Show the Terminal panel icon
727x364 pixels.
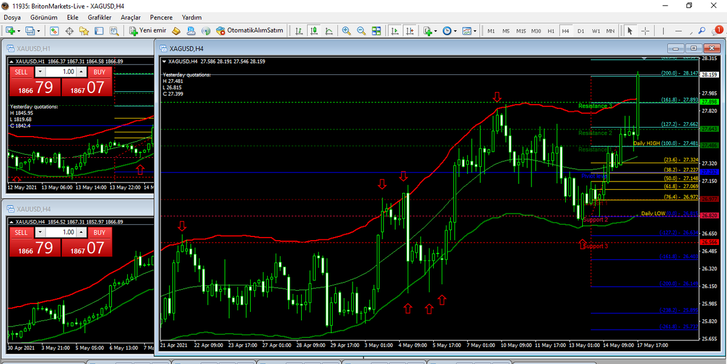pos(99,30)
